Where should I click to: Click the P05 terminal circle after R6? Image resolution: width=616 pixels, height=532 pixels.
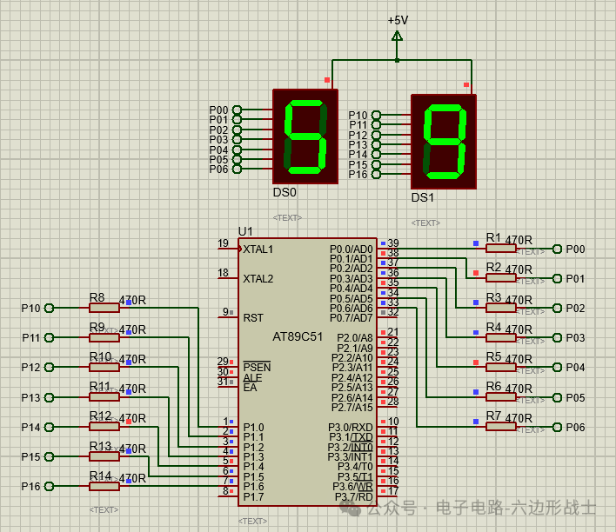tap(557, 397)
